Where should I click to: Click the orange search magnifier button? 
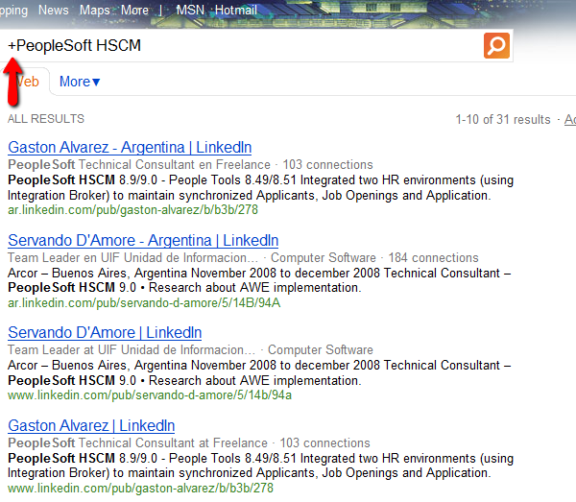point(496,45)
